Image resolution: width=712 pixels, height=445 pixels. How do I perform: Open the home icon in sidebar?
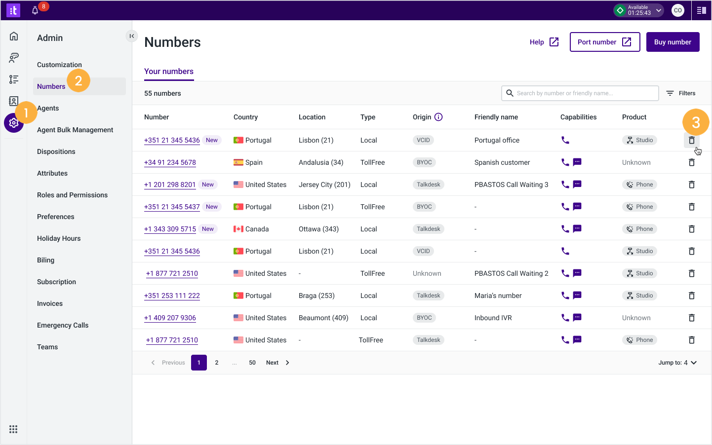pyautogui.click(x=14, y=36)
